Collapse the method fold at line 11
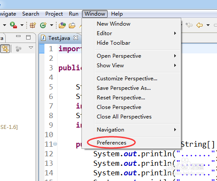This screenshot has width=217, height=181. 55,144
